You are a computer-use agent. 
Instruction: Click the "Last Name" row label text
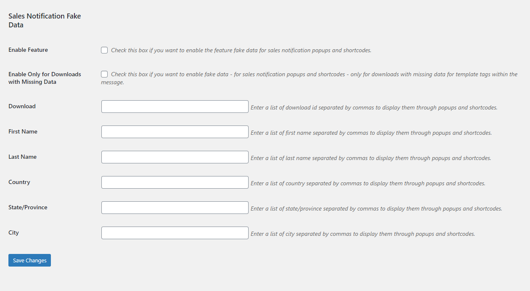tap(22, 157)
